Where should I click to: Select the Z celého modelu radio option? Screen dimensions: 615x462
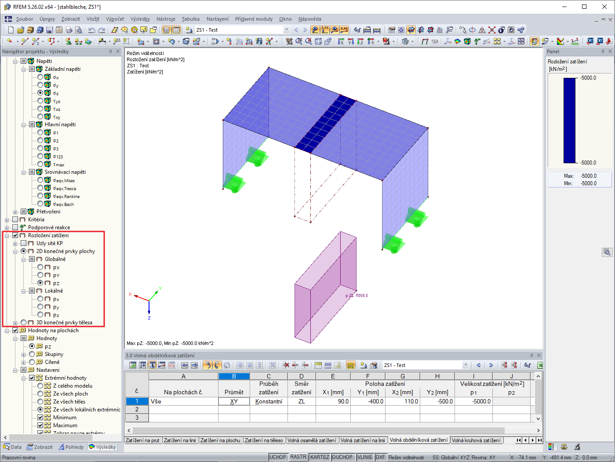click(40, 386)
